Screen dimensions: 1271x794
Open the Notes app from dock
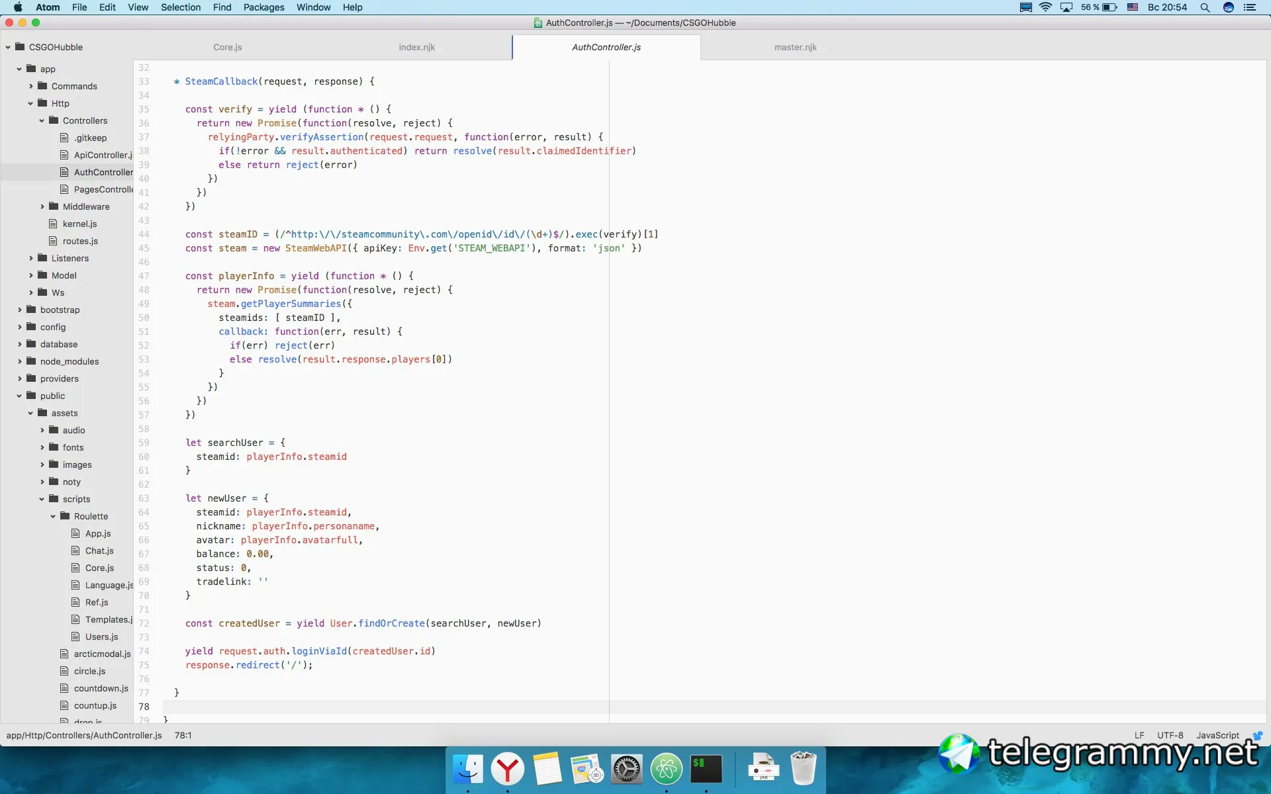tap(547, 769)
